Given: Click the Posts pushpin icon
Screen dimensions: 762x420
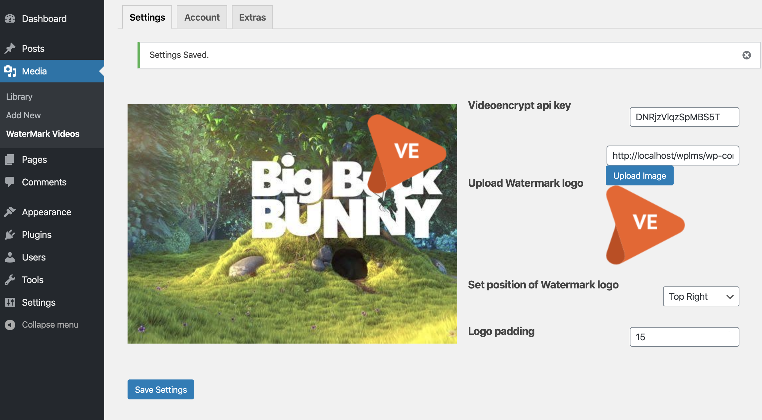Looking at the screenshot, I should point(10,49).
